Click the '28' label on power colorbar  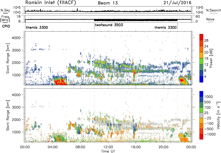206,40
